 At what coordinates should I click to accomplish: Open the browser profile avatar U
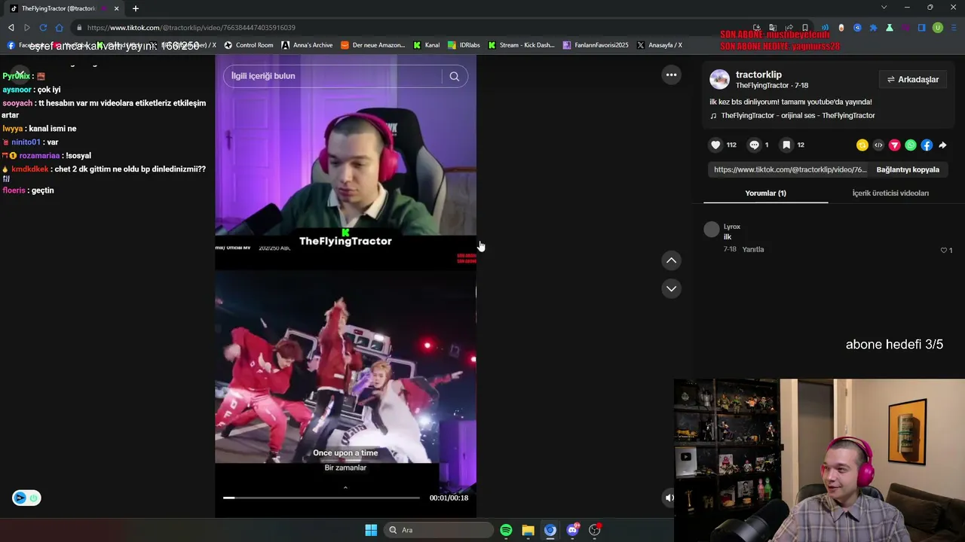click(x=938, y=28)
